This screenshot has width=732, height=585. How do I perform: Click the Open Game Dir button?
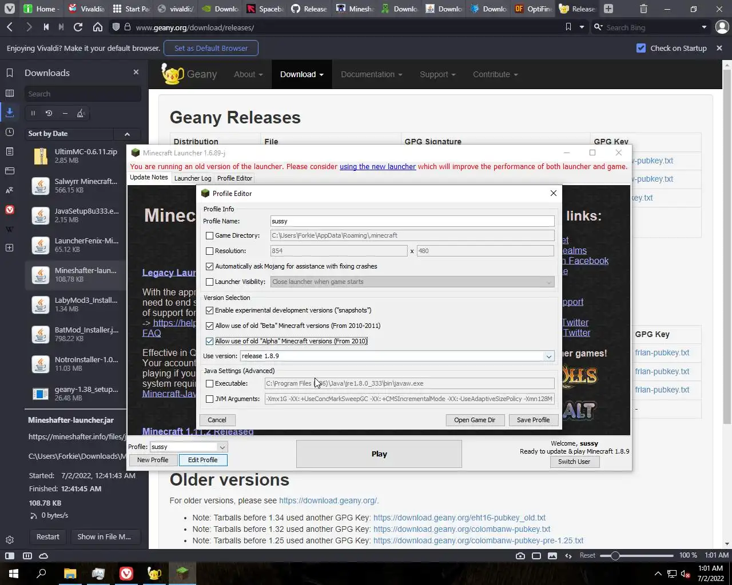point(475,420)
